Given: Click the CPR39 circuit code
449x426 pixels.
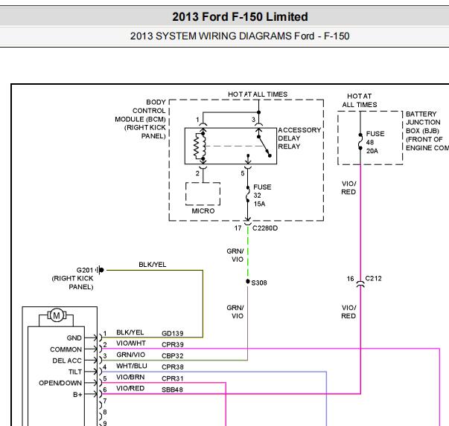Looking at the screenshot, I should point(172,345).
